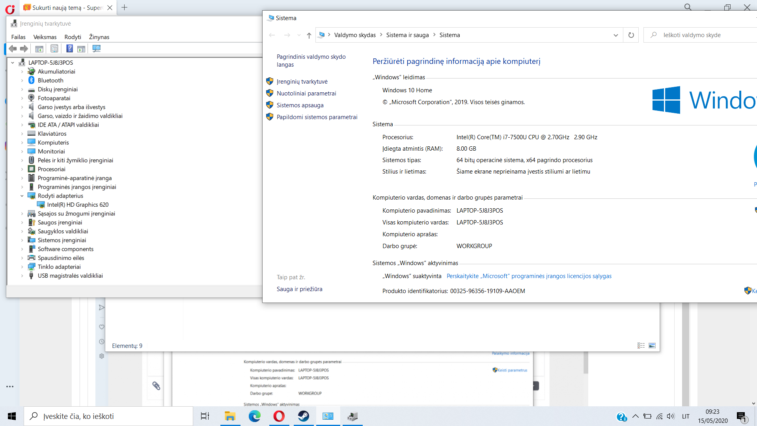
Task: Expand the Monitoriai category
Action: click(22, 151)
